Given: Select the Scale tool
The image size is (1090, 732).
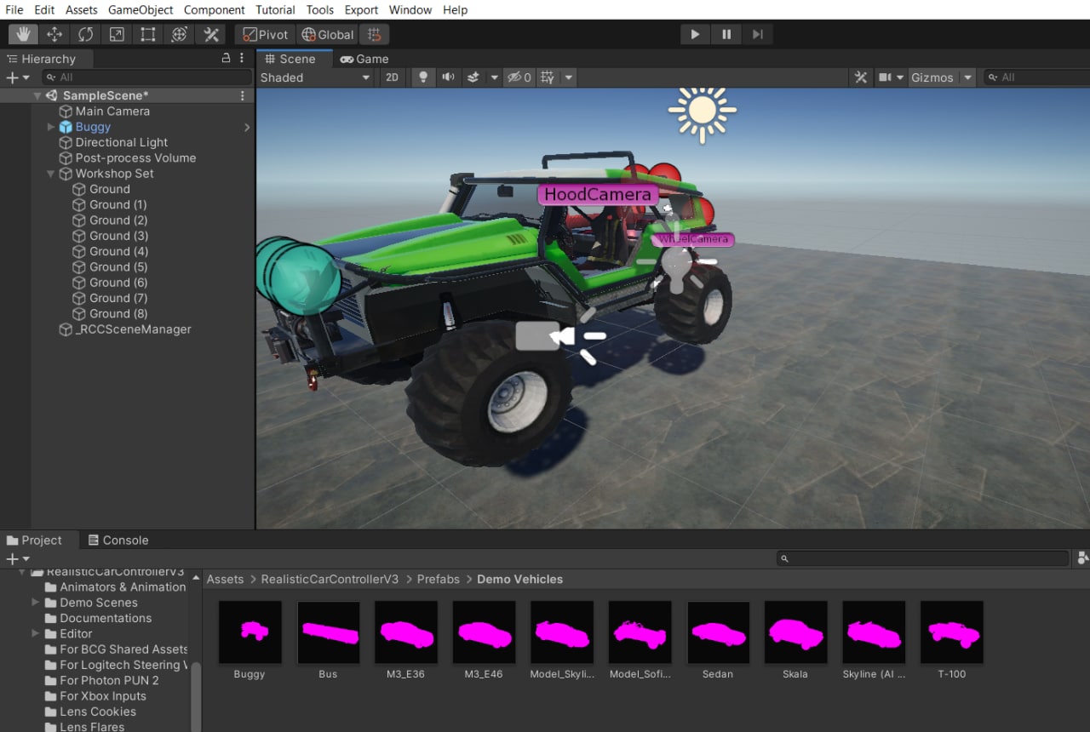Looking at the screenshot, I should pos(117,35).
